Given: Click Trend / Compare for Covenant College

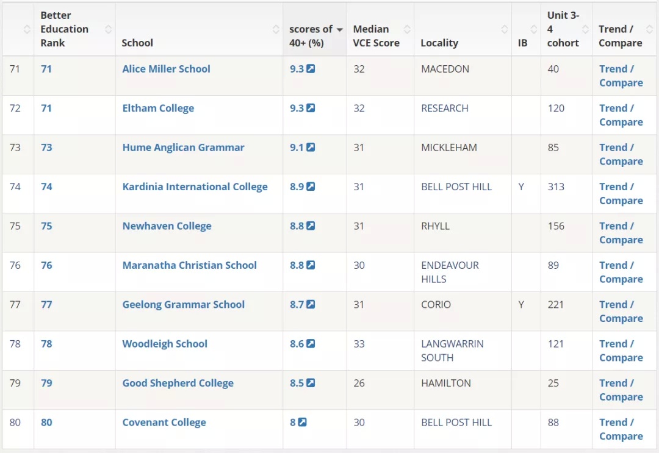Looking at the screenshot, I should [621, 429].
